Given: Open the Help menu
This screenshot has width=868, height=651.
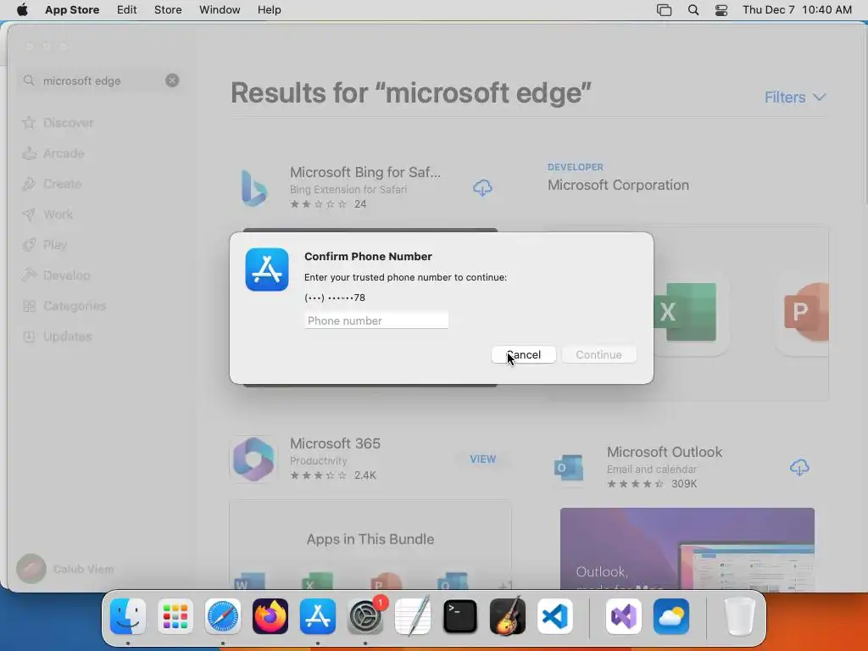Looking at the screenshot, I should tap(269, 9).
